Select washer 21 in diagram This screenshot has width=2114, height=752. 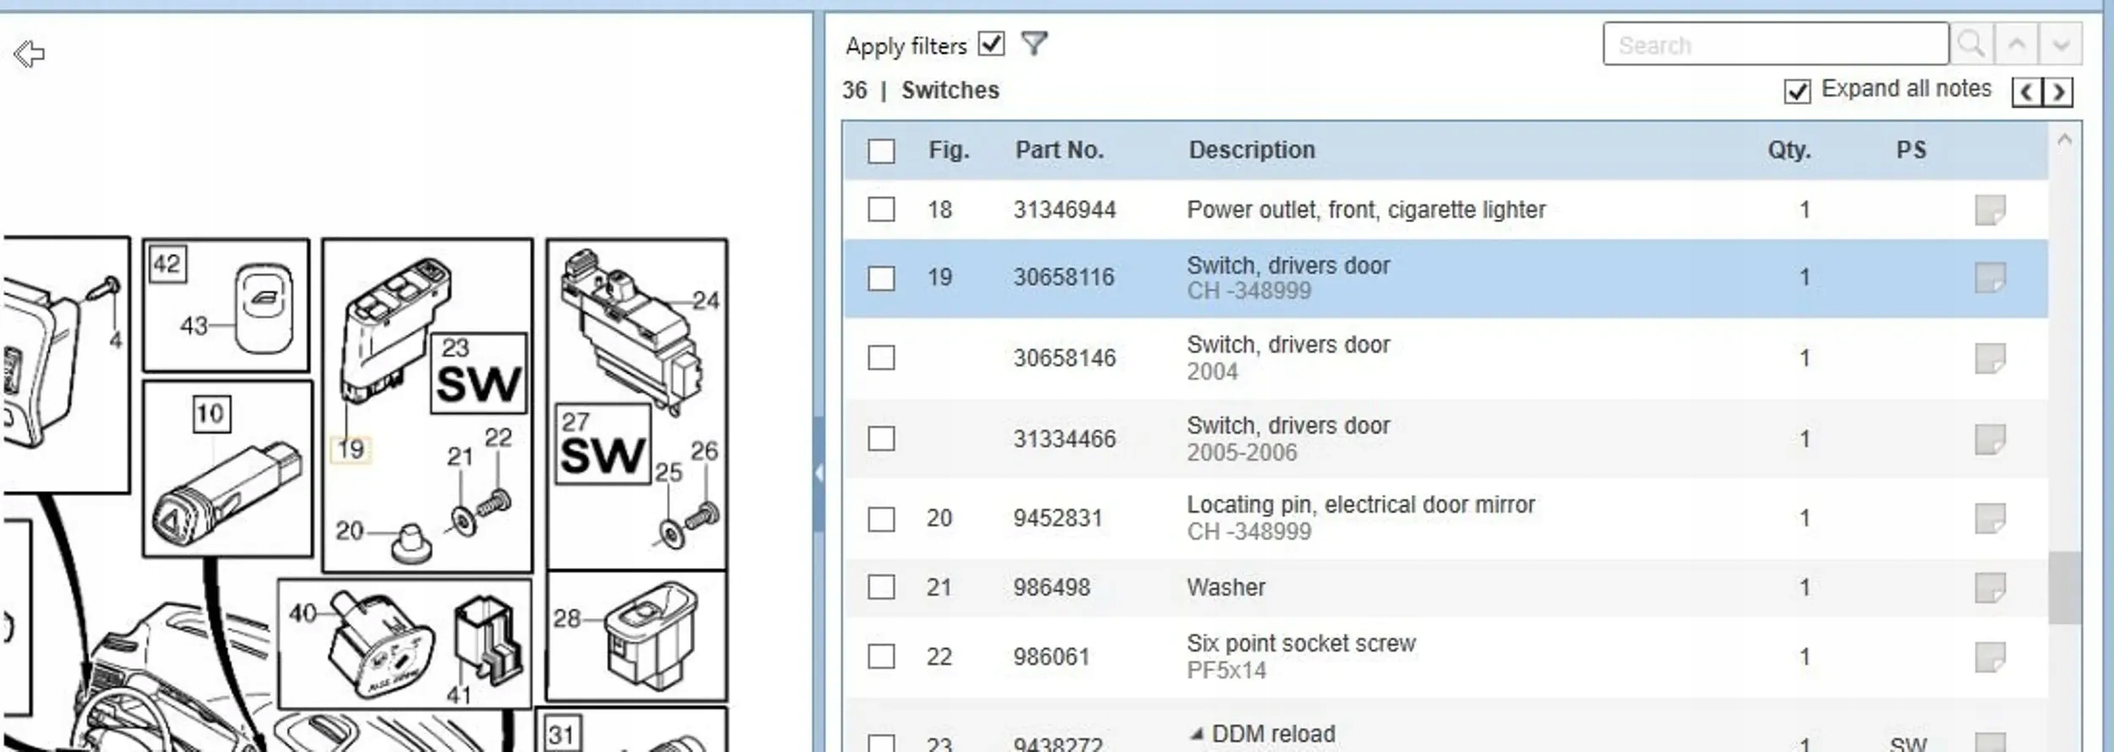[463, 520]
